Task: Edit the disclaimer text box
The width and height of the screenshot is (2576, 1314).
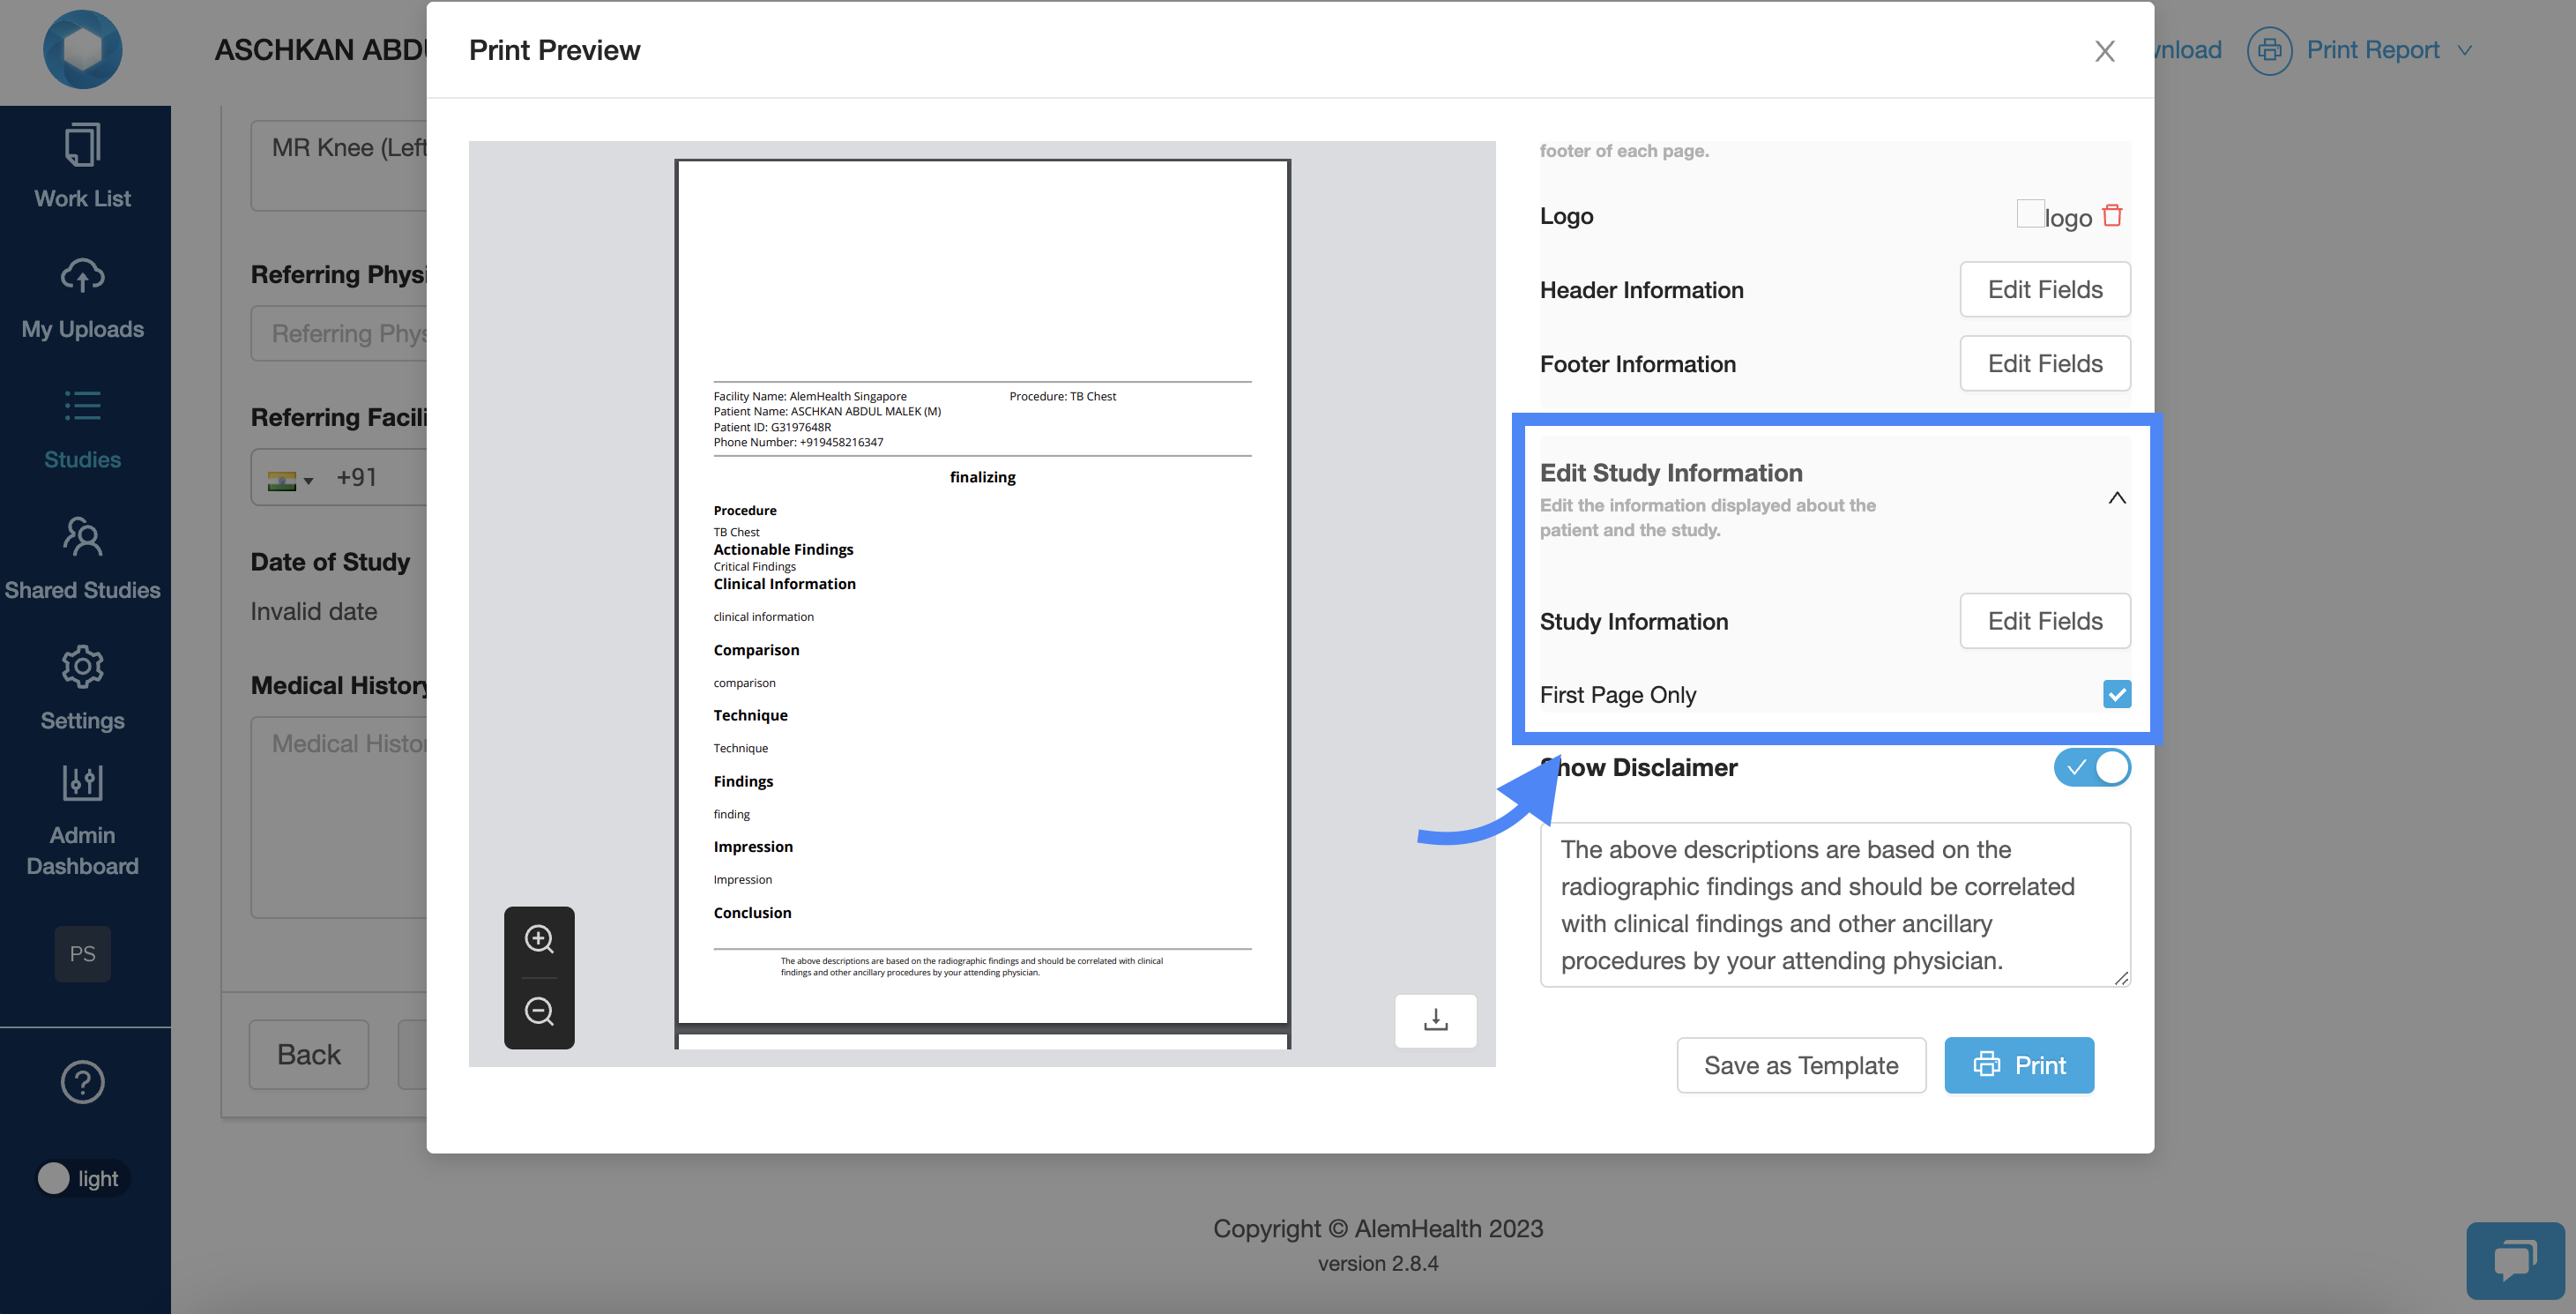Action: 1835,904
